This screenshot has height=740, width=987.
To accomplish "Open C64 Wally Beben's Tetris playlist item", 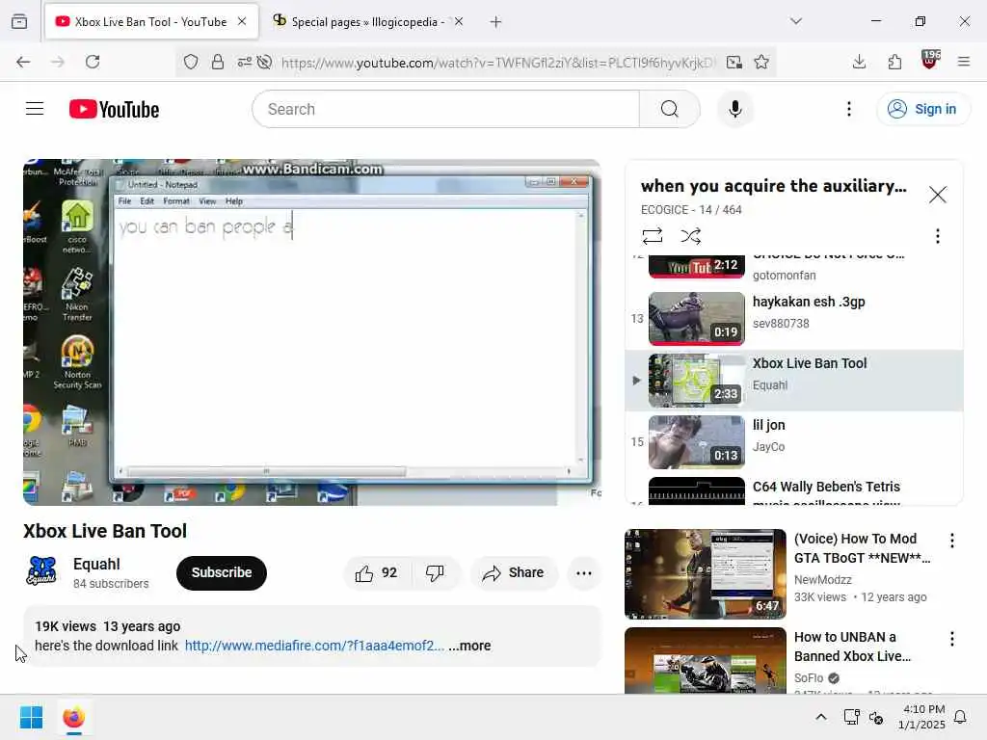I will tap(794, 490).
